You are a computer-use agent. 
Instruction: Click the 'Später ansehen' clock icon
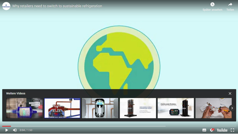(x=212, y=5)
